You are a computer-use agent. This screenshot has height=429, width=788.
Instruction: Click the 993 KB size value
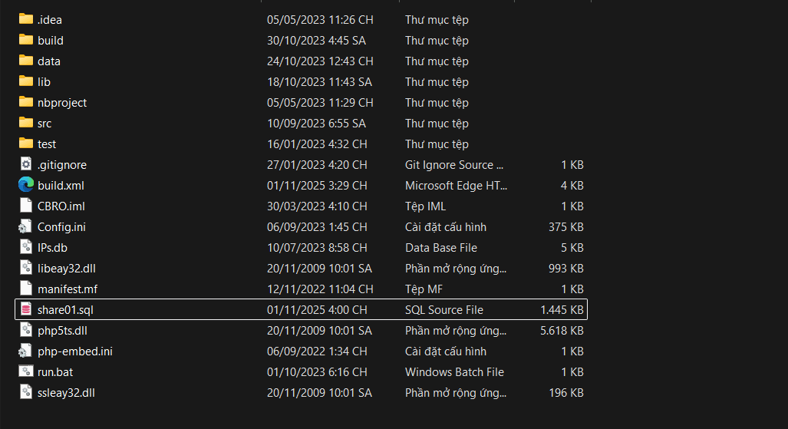tap(566, 268)
